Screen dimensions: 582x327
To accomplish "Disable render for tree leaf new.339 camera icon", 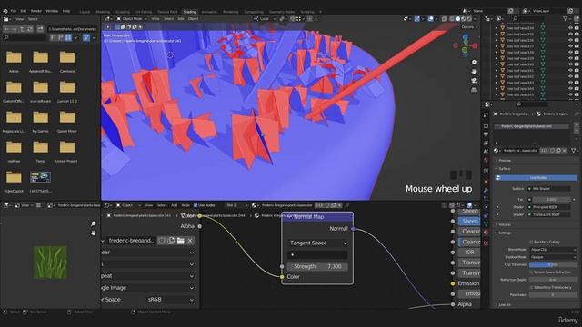I will [577, 58].
